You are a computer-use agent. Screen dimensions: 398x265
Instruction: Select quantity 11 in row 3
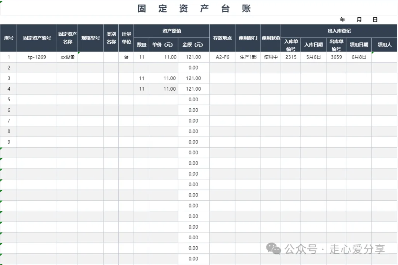click(142, 78)
